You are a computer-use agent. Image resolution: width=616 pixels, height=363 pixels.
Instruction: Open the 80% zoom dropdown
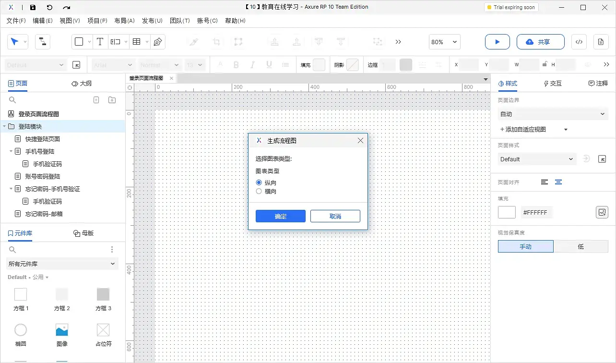pos(444,42)
